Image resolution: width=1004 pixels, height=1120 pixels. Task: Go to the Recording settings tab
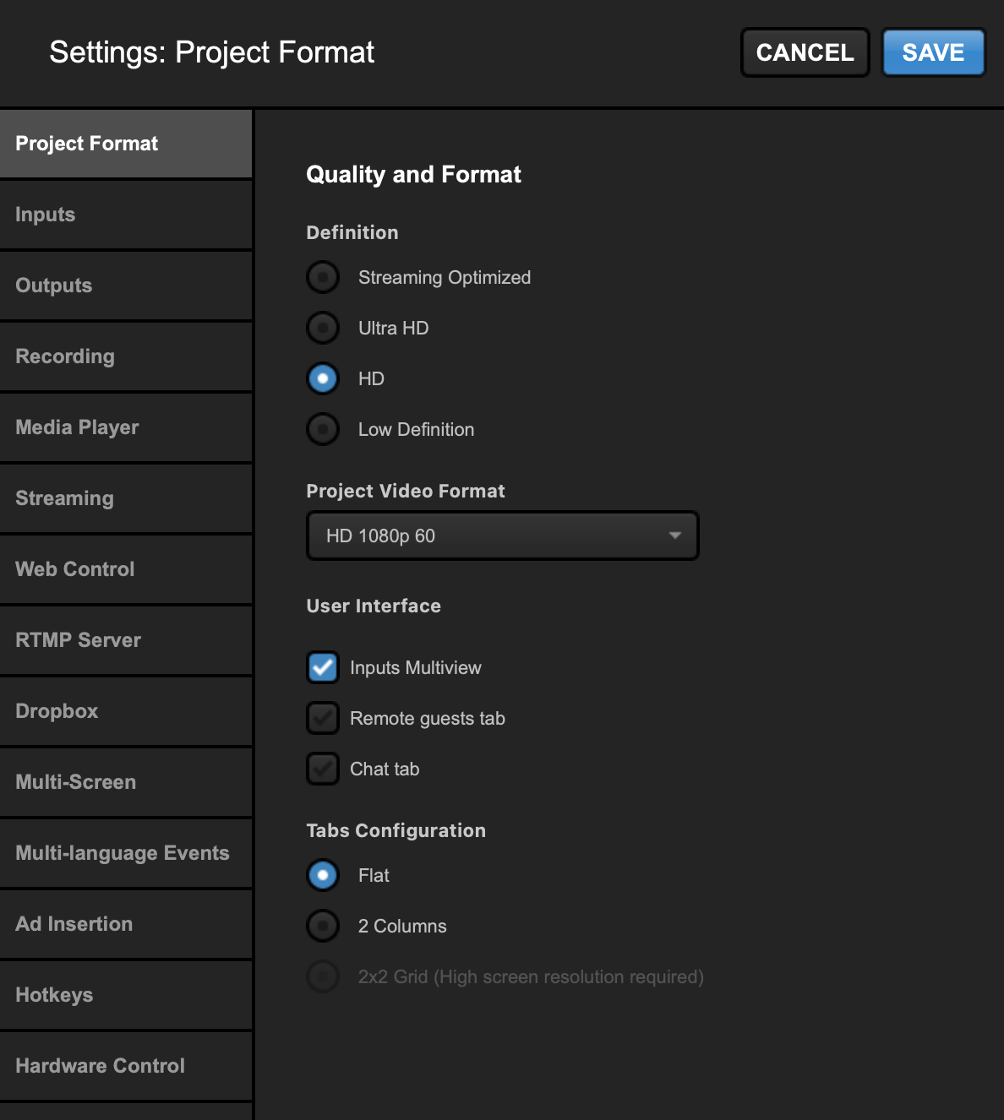[x=126, y=356]
